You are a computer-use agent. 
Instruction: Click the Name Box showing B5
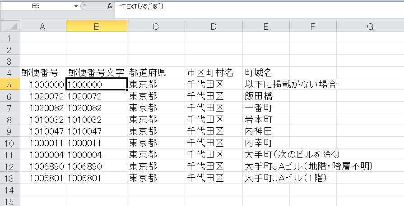point(36,6)
